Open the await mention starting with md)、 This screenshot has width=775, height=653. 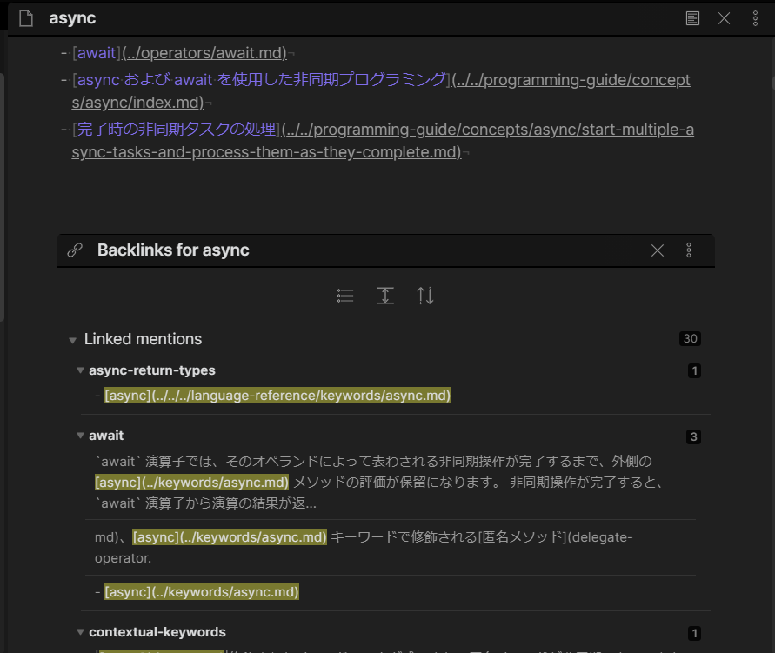[x=390, y=547]
